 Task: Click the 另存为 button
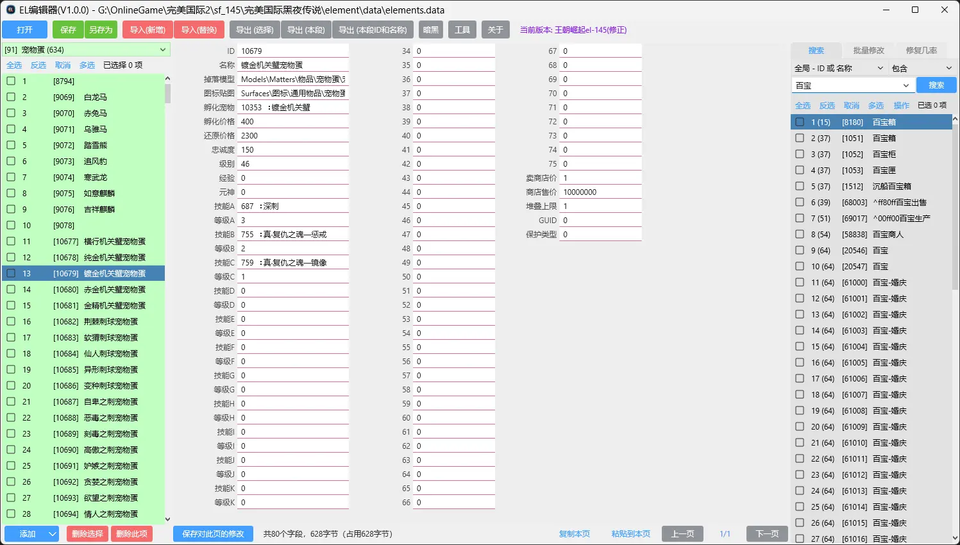[101, 29]
